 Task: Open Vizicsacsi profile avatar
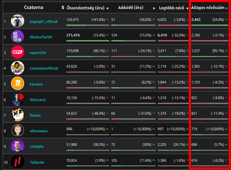pyautogui.click(x=18, y=99)
